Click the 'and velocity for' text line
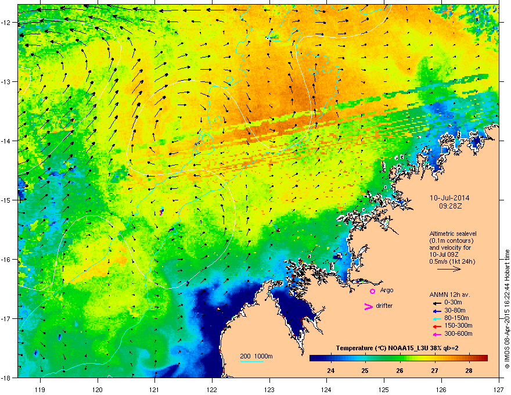511x395 pixels. 450,247
